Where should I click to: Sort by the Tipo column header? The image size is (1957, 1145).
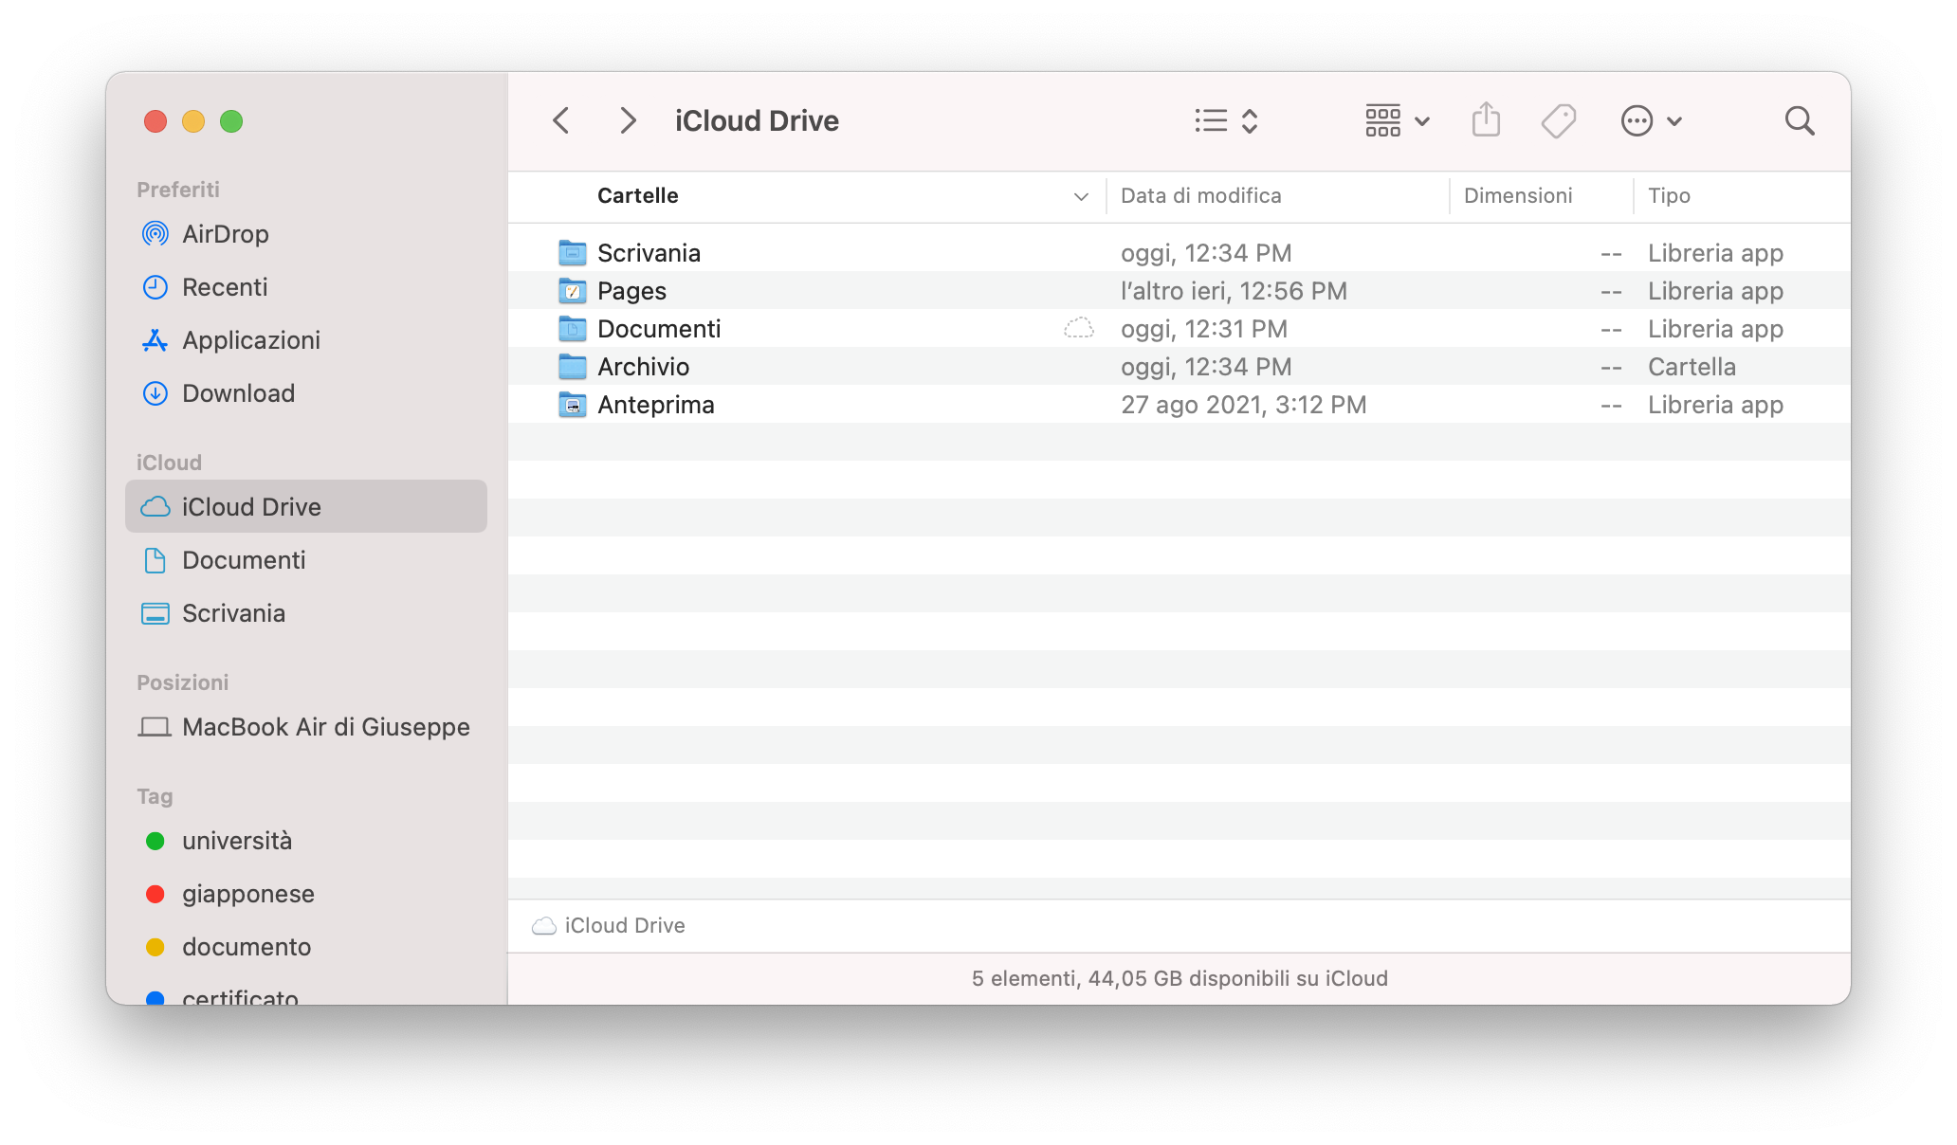click(1669, 196)
